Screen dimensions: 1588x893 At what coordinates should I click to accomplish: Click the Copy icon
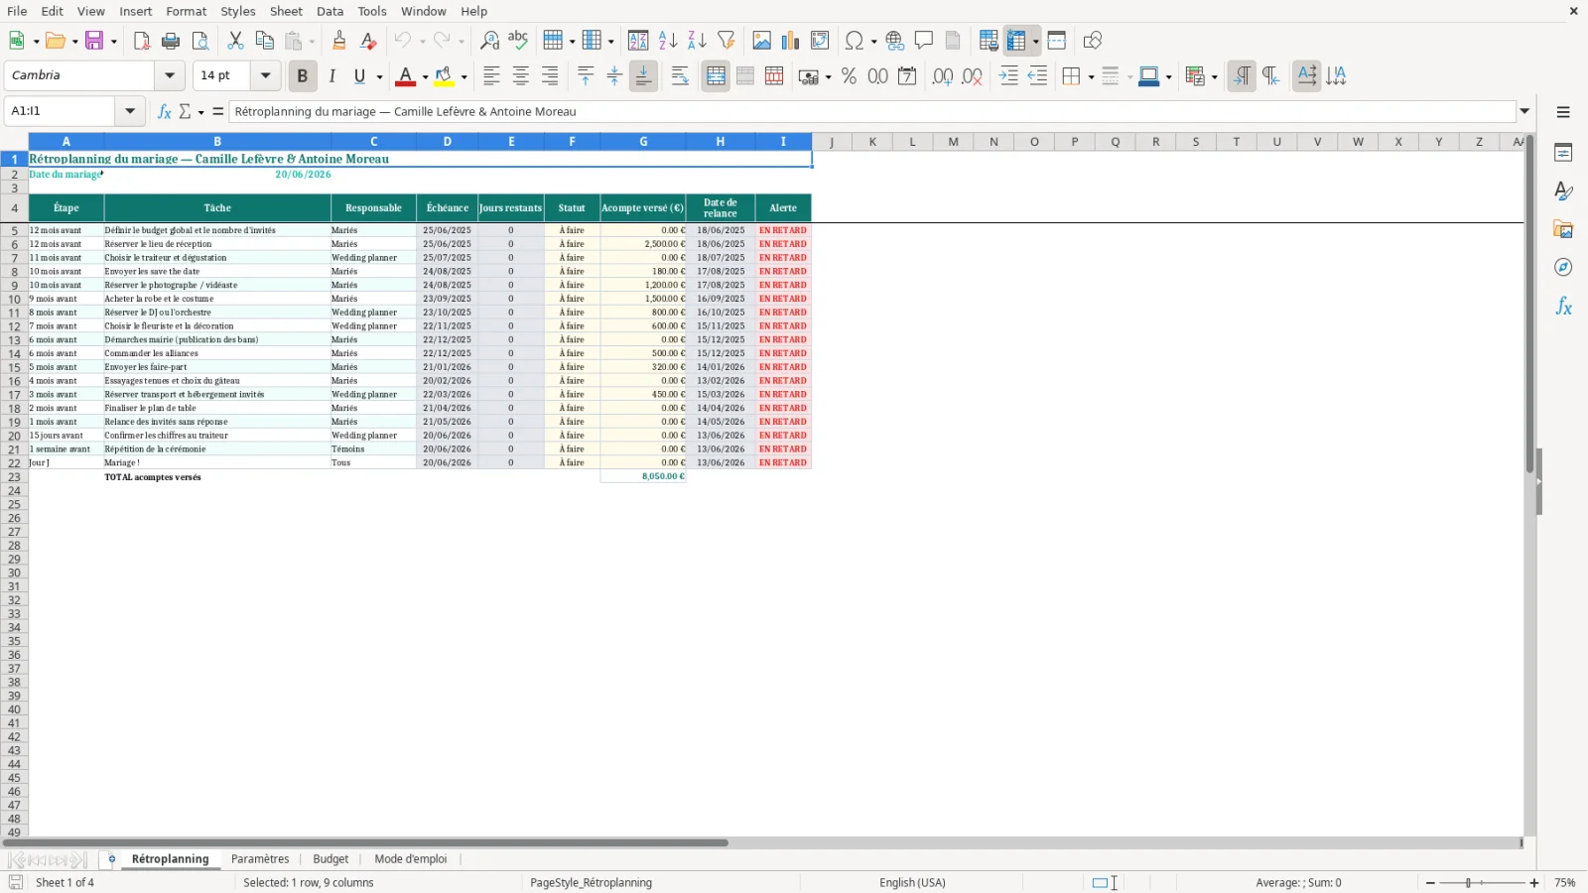(264, 41)
